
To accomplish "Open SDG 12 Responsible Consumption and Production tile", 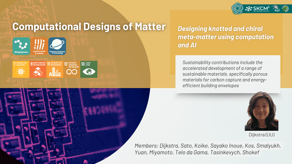I will pyautogui.click(x=72, y=69).
